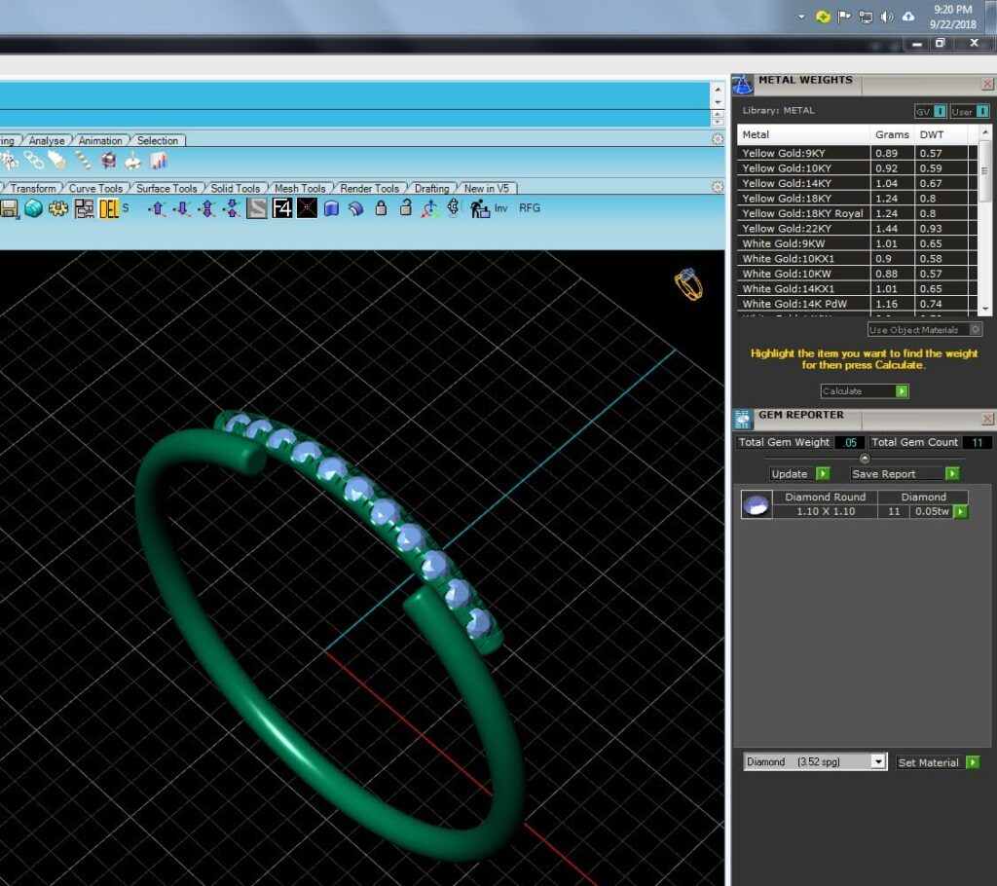Click the teal shaded cube icon
This screenshot has width=997, height=886.
coord(34,208)
